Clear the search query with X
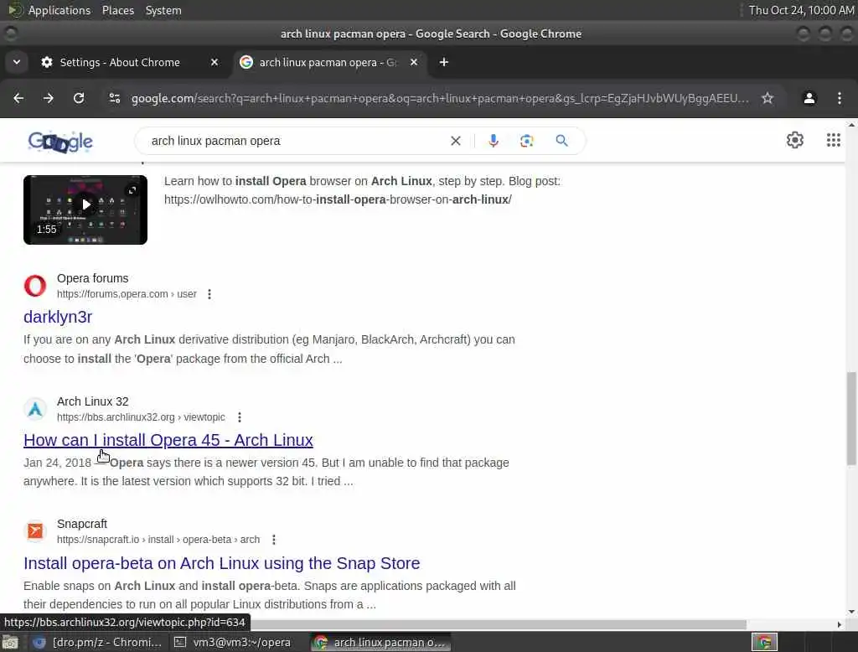This screenshot has height=652, width=858. point(455,141)
